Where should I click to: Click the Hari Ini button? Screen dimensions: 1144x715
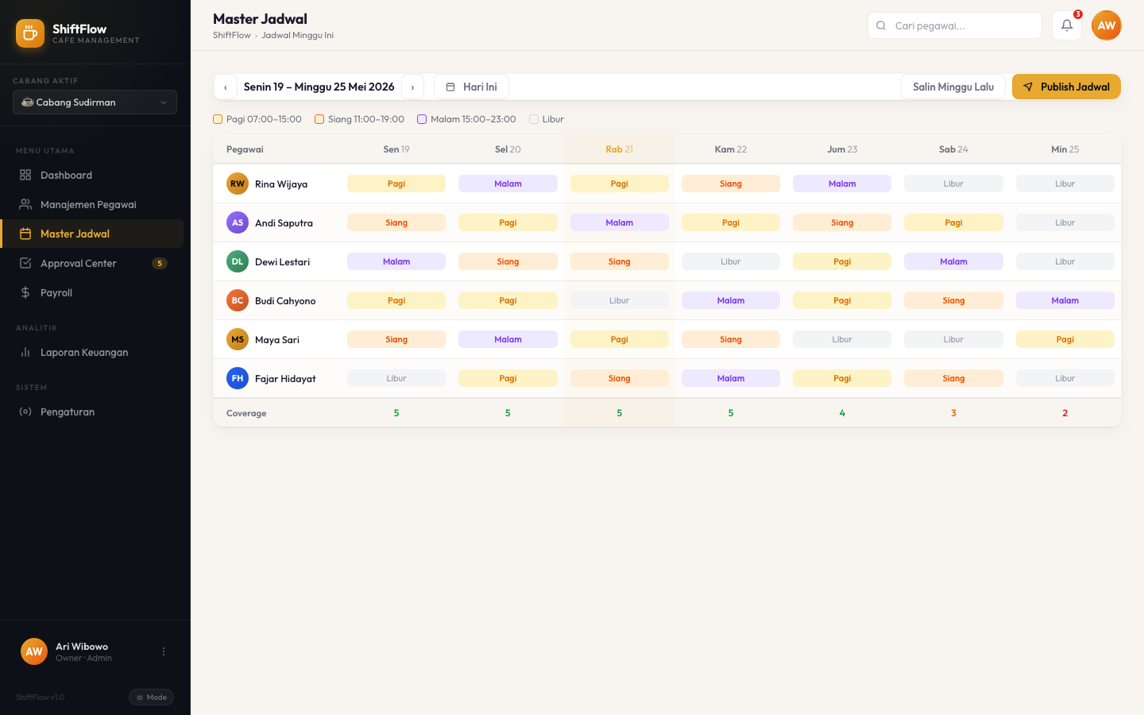coord(471,87)
